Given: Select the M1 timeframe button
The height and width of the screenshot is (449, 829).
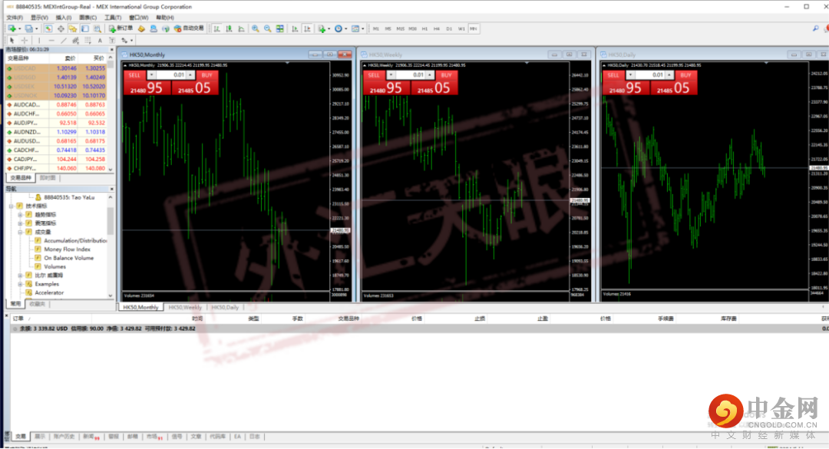Looking at the screenshot, I should point(376,28).
